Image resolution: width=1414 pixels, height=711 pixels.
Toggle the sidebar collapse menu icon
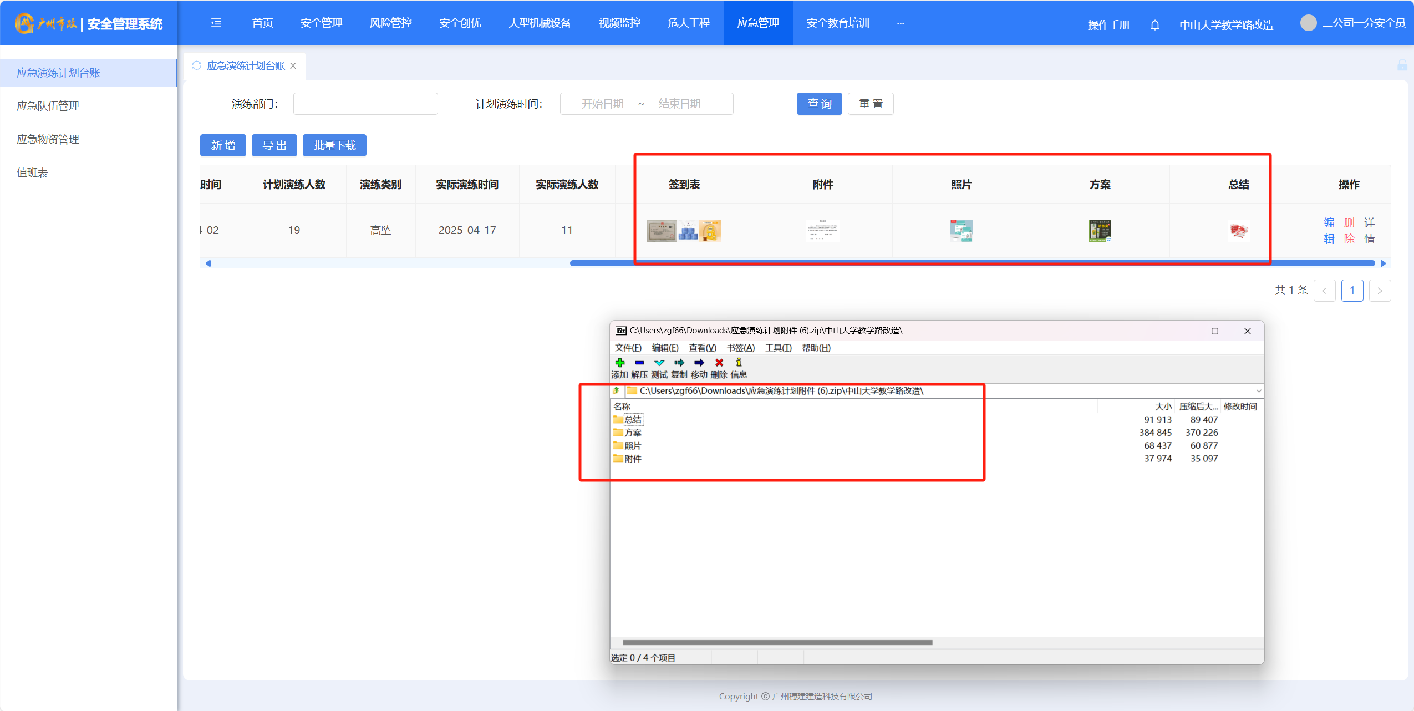(216, 23)
